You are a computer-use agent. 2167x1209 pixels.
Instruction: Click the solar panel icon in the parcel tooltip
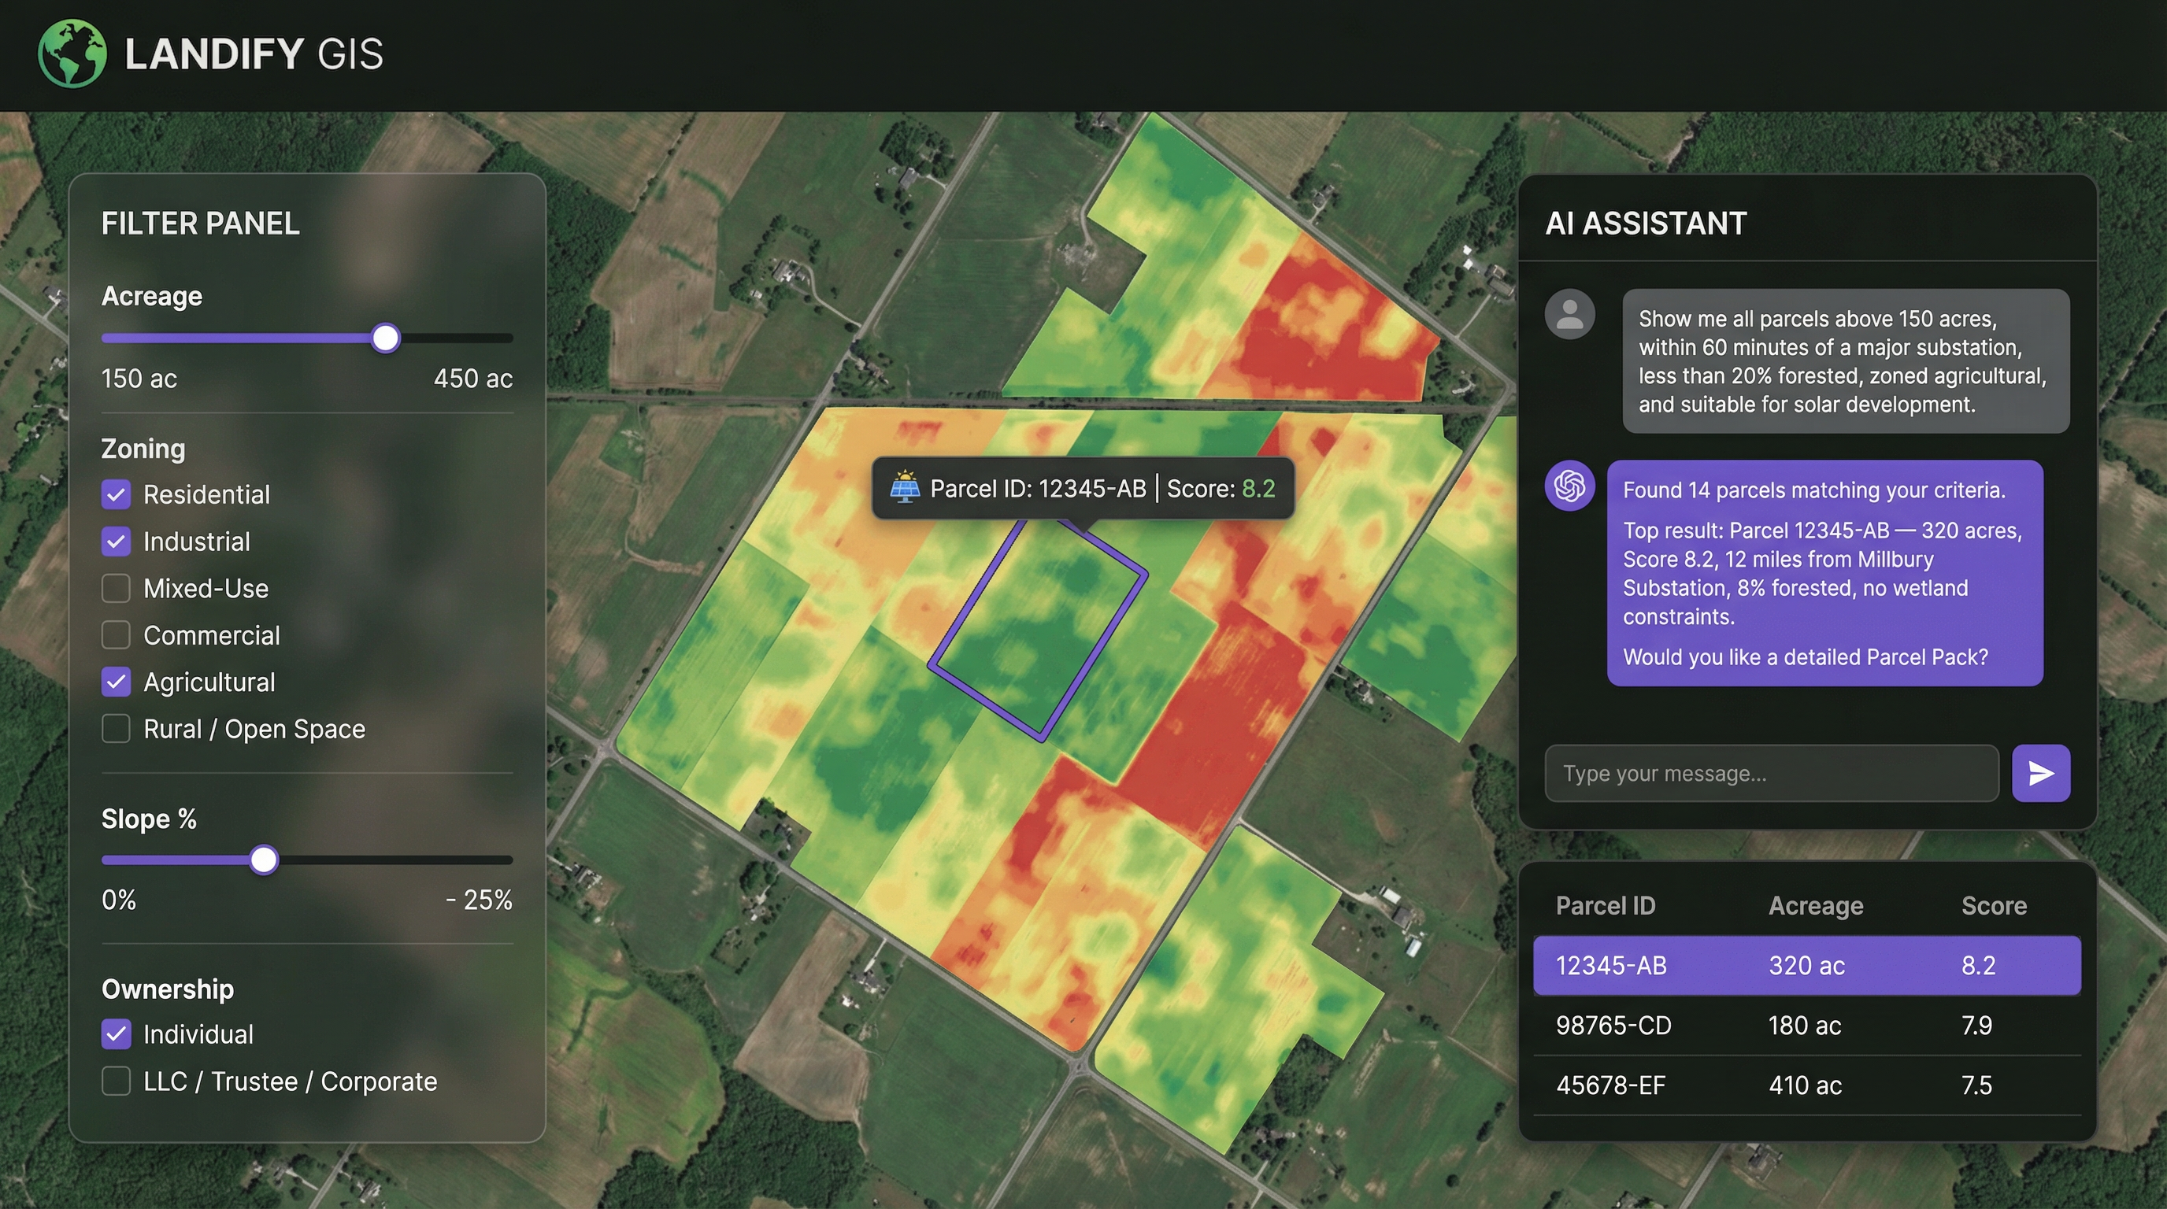pyautogui.click(x=906, y=486)
